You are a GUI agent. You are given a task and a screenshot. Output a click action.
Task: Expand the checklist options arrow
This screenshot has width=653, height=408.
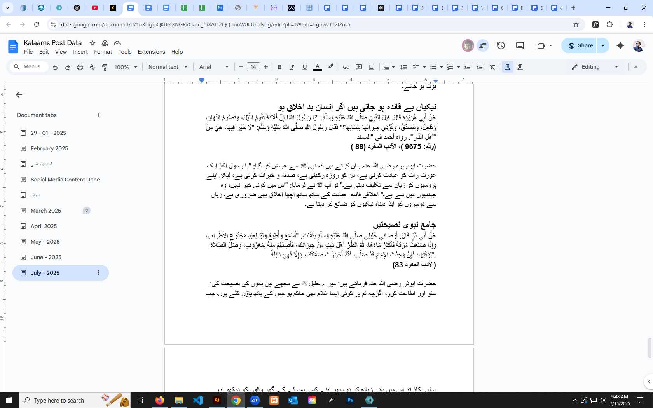click(x=424, y=67)
